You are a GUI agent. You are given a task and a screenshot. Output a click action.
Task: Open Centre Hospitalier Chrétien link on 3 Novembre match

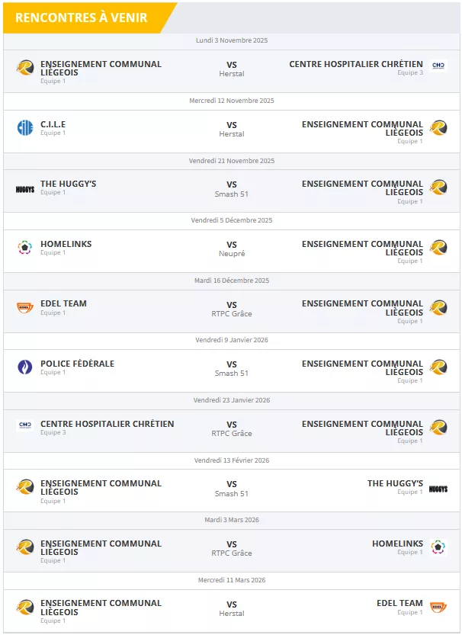(x=355, y=64)
